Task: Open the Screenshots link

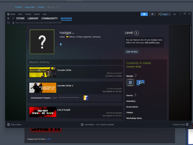Action: tap(132, 107)
